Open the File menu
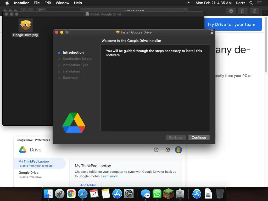Viewport: 268px width, 201px height. pyautogui.click(x=37, y=3)
